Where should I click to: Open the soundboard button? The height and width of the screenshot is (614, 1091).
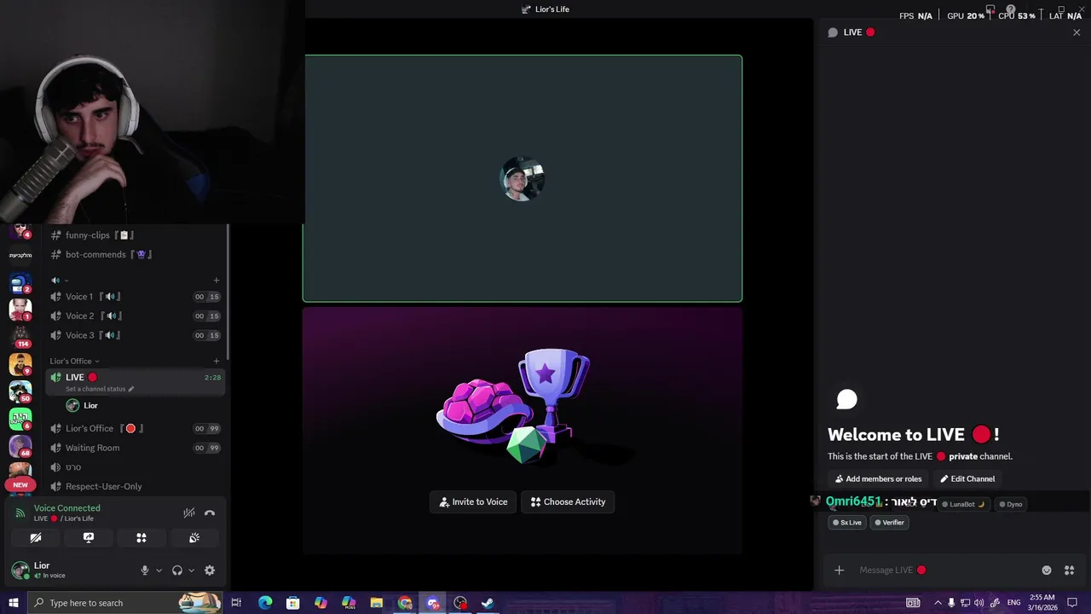click(194, 538)
